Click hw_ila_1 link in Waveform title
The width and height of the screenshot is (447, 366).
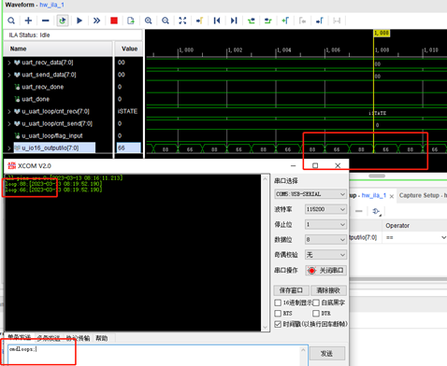click(x=51, y=5)
